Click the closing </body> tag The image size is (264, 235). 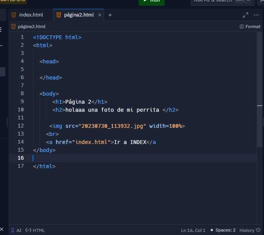pos(44,150)
